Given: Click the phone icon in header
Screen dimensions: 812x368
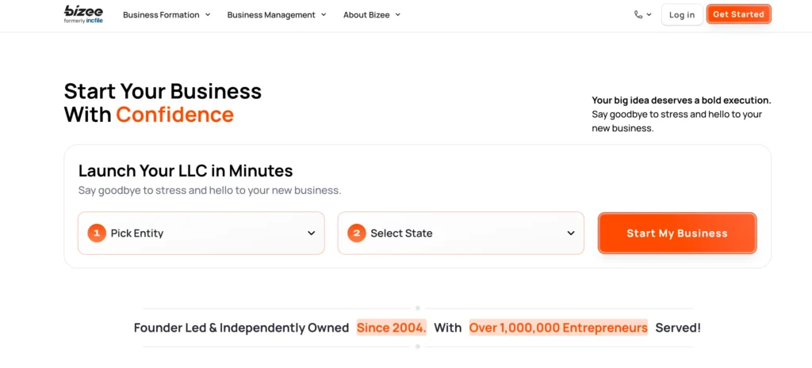Looking at the screenshot, I should coord(638,14).
